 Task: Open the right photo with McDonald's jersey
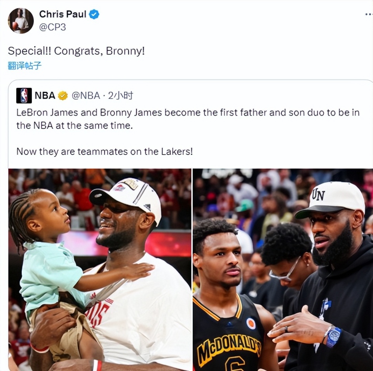point(283,270)
